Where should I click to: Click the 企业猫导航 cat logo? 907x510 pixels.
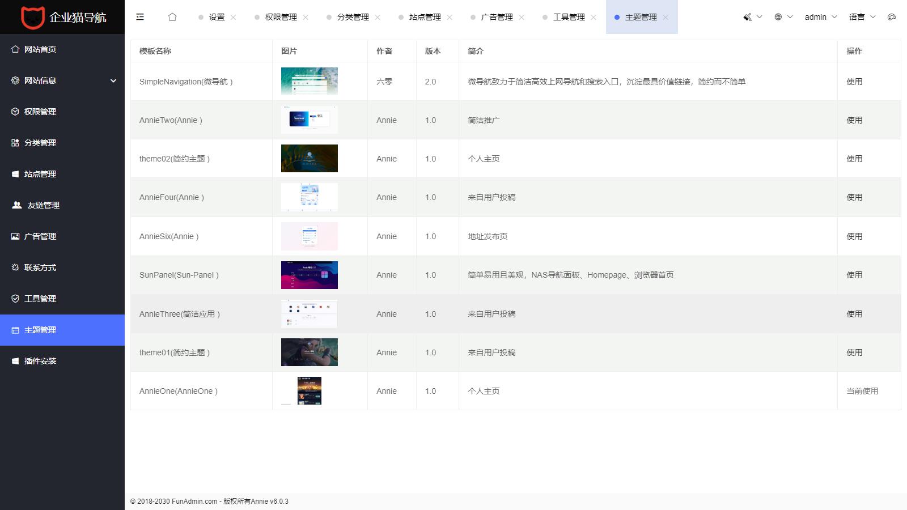click(x=32, y=18)
